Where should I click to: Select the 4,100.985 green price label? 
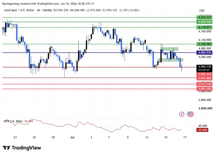tap(204, 44)
